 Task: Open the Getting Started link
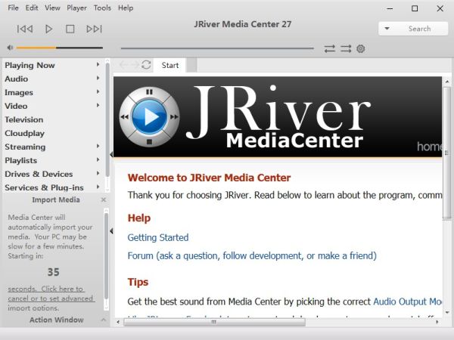(158, 237)
